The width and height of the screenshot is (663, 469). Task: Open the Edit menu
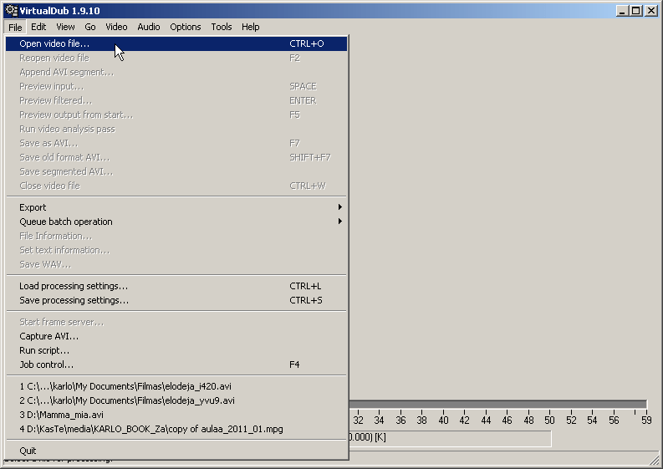coord(38,27)
